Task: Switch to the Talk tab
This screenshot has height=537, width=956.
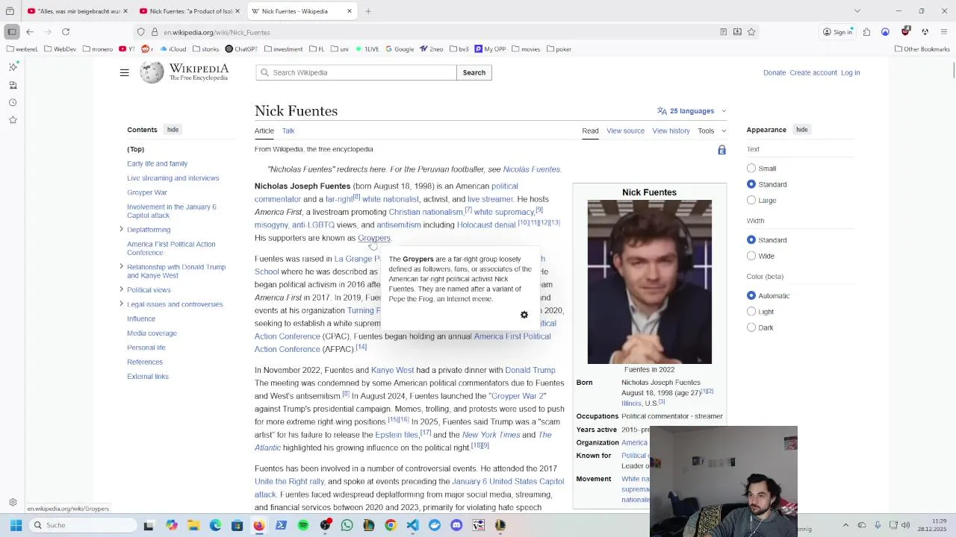Action: coord(288,131)
